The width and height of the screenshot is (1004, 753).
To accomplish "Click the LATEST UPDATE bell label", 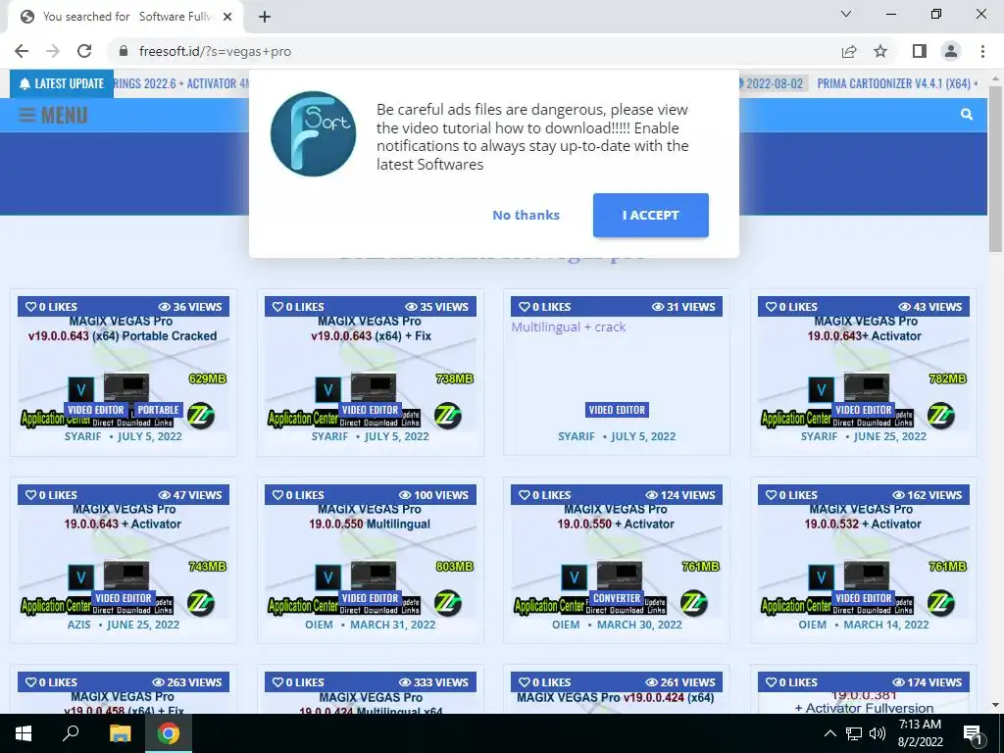I will tap(62, 84).
